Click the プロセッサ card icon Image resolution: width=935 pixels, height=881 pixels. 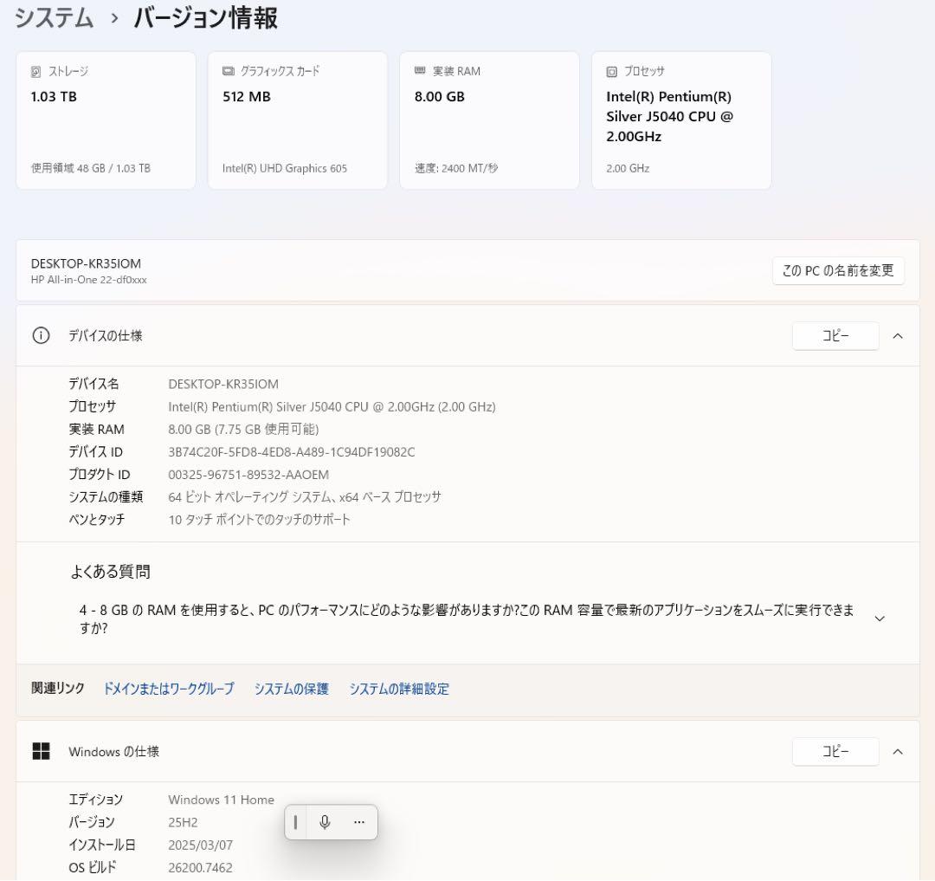[x=611, y=71]
